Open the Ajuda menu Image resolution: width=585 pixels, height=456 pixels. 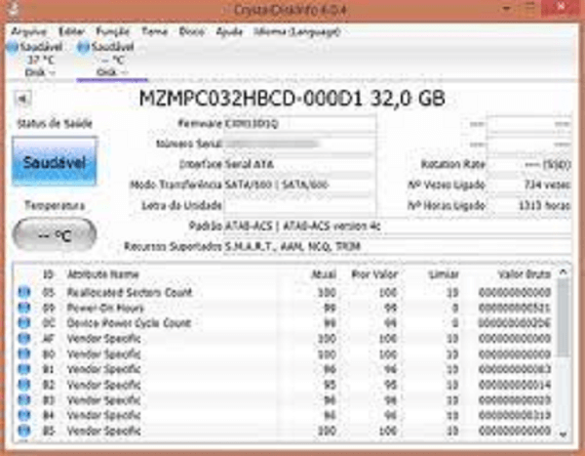pyautogui.click(x=229, y=31)
